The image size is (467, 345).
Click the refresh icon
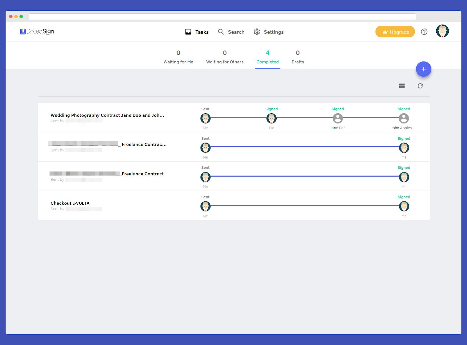click(420, 86)
